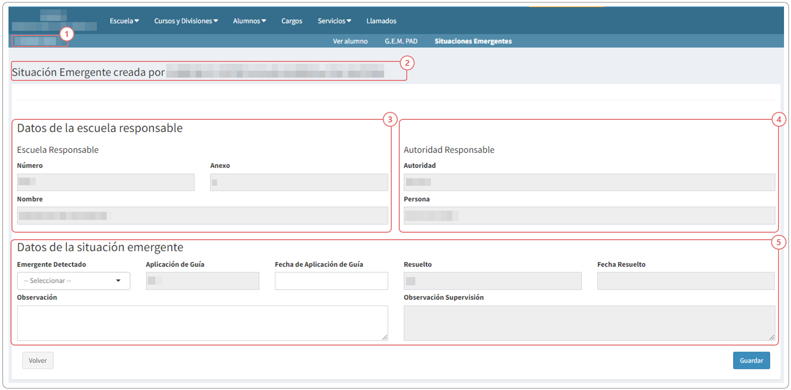Expand the Cursos y Divisiones menu
The image size is (791, 390).
[x=186, y=21]
